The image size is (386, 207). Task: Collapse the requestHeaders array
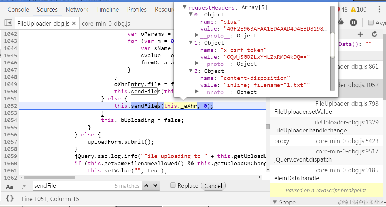tap(185, 7)
